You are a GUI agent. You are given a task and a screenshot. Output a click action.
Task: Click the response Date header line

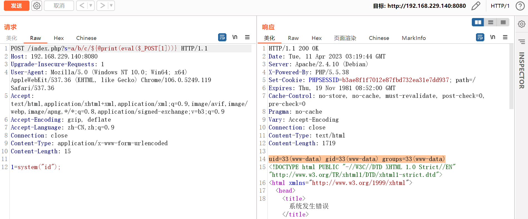pos(327,56)
